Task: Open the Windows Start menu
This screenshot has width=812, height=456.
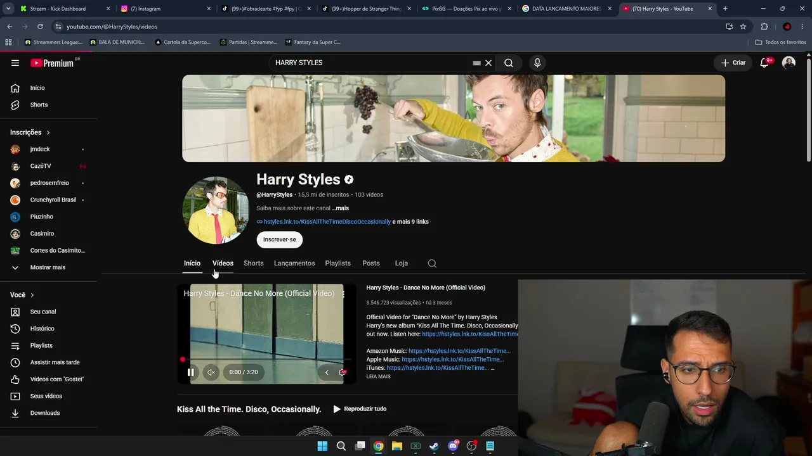Action: 322,446
